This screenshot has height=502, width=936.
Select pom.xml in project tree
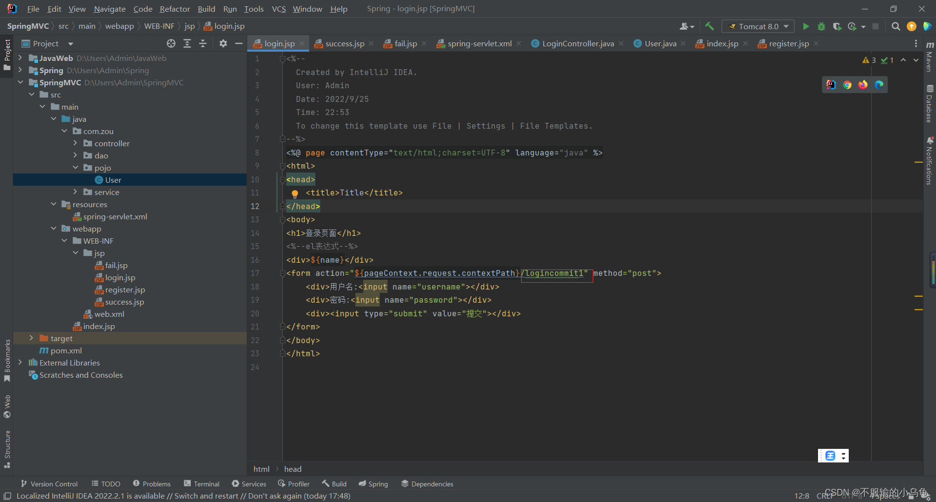click(x=66, y=350)
